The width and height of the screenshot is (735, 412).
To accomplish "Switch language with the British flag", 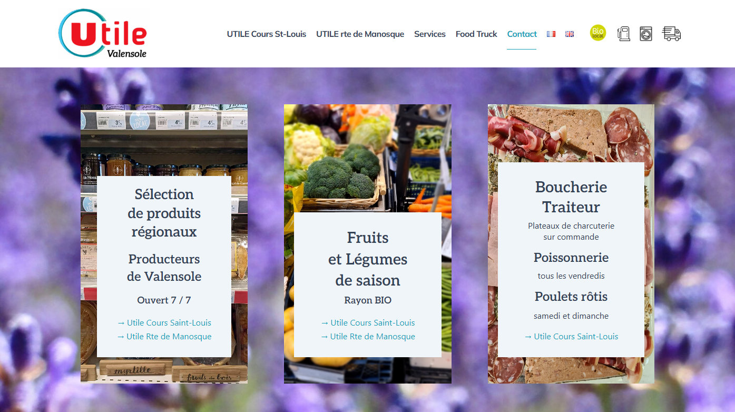I will pos(570,34).
